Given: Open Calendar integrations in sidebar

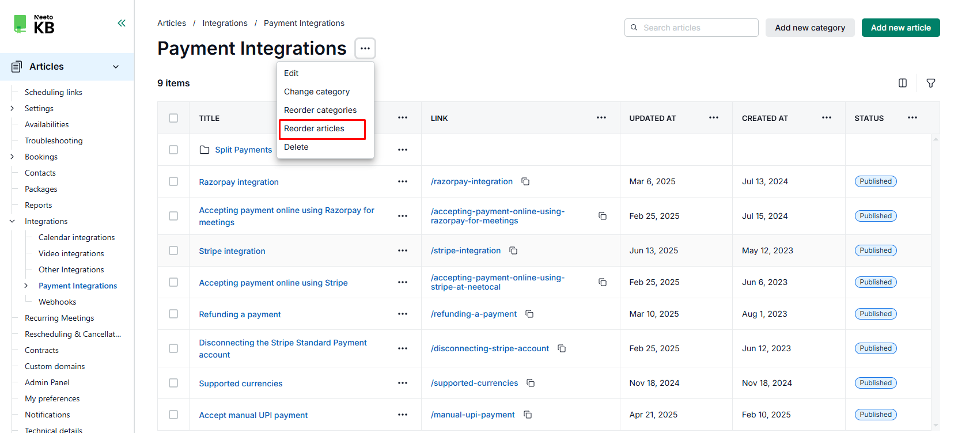Looking at the screenshot, I should 77,237.
